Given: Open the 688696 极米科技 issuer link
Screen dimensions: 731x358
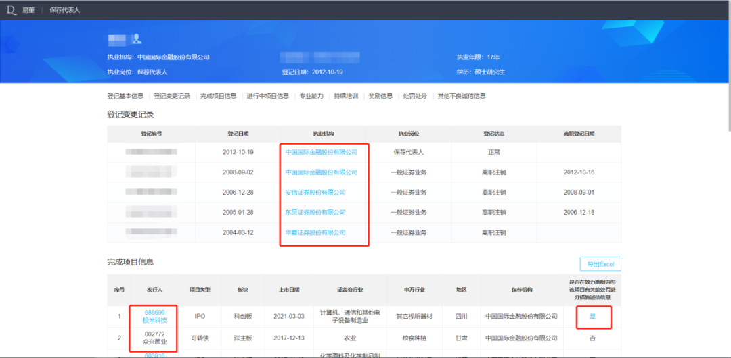Looking at the screenshot, I should pos(155,316).
